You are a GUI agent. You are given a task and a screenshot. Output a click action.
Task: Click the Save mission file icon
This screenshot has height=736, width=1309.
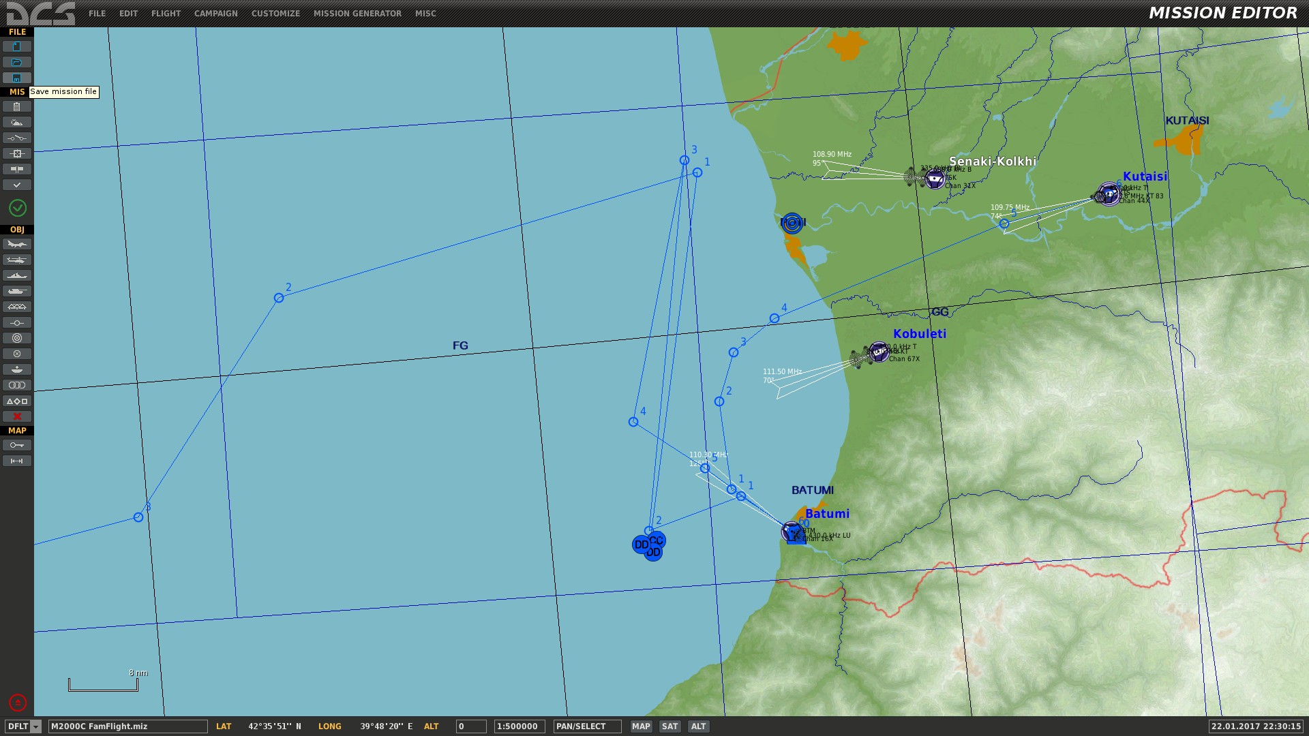[17, 78]
